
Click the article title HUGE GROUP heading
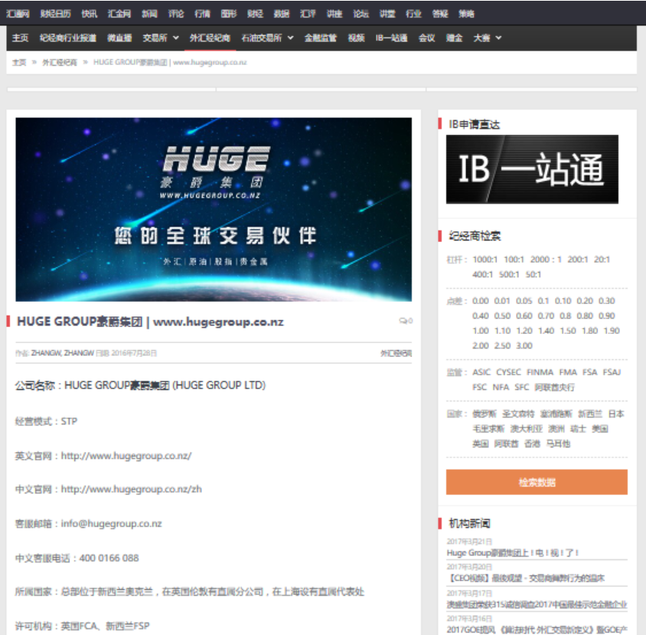coord(150,322)
